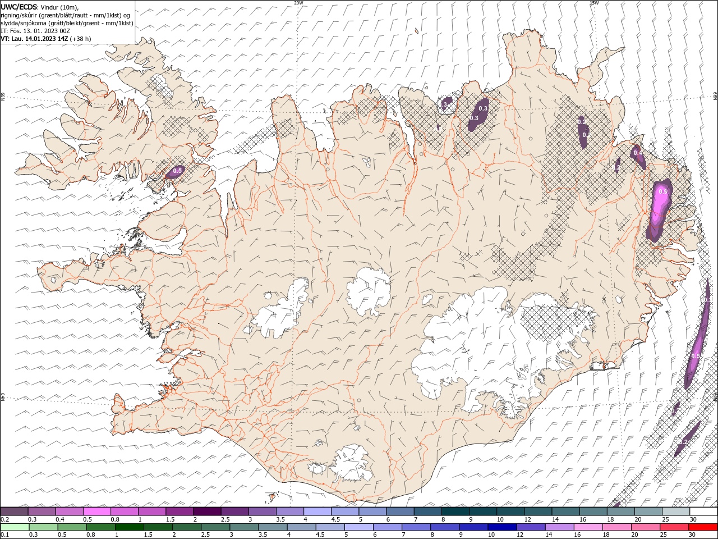Select the light grey 25–30 swatch in the upper scale
The width and height of the screenshot is (718, 539).
[x=675, y=511]
